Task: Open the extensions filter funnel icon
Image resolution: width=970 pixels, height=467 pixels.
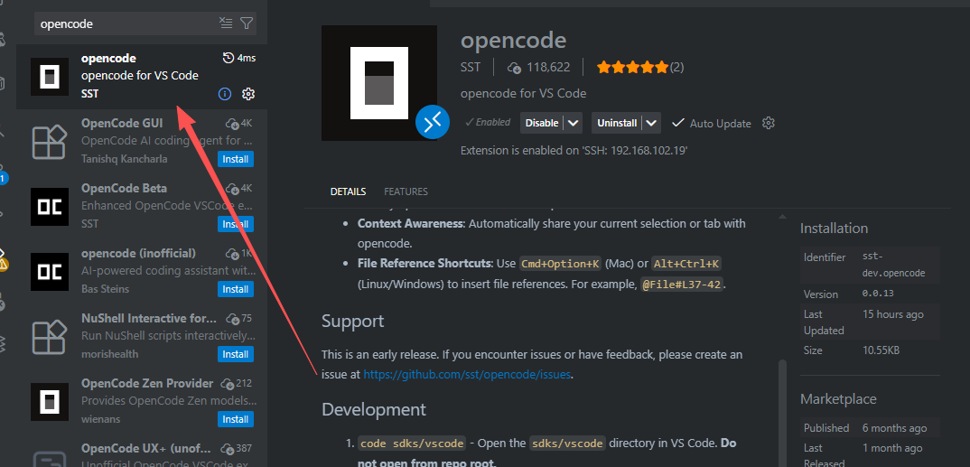Action: point(247,23)
